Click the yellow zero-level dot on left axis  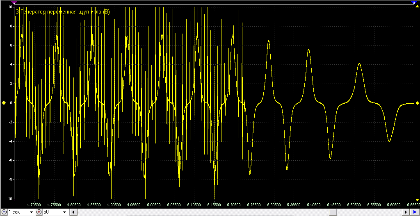(x=4, y=103)
